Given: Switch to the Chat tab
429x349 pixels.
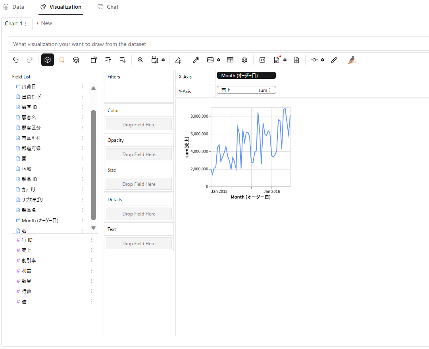Looking at the screenshot, I should (108, 7).
